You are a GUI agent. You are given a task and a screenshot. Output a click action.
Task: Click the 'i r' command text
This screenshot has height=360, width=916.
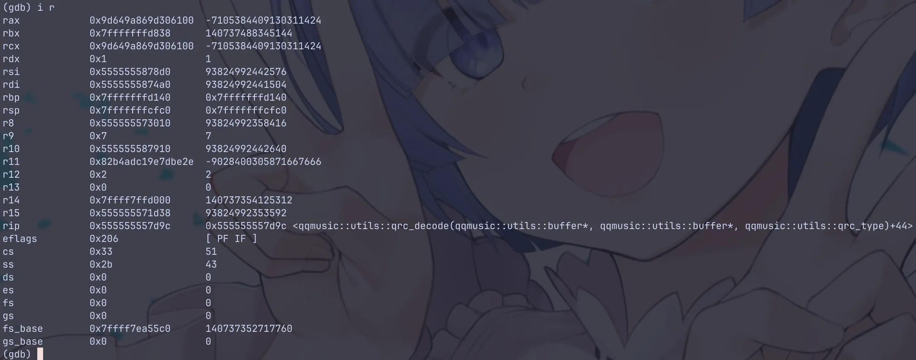46,7
